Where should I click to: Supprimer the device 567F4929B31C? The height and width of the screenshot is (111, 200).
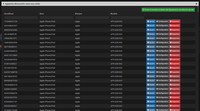point(174,47)
